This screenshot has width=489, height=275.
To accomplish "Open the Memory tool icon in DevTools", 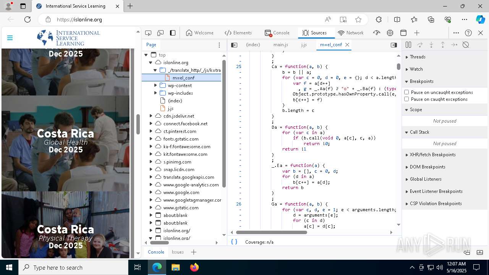I will (x=390, y=33).
